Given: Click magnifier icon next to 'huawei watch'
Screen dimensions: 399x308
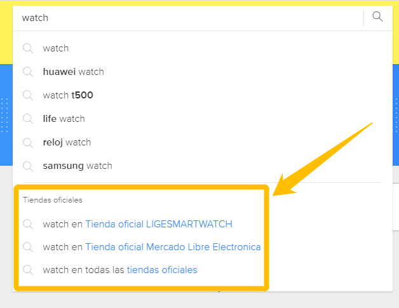Looking at the screenshot, I should pos(28,72).
